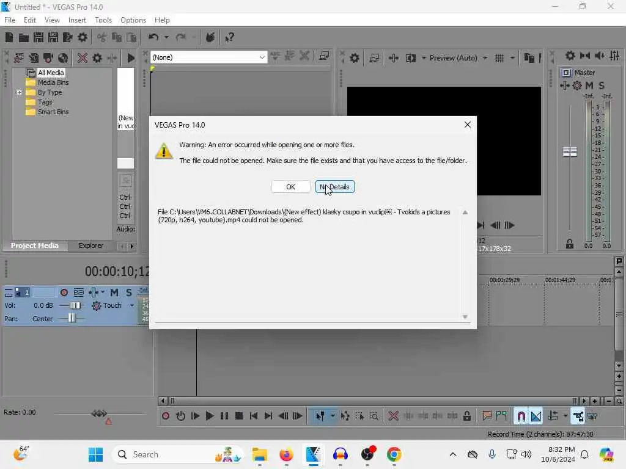Click the Windows Start button
The image size is (626, 469).
pos(95,454)
